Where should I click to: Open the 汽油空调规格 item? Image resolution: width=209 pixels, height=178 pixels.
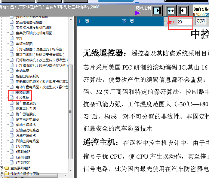26,136
